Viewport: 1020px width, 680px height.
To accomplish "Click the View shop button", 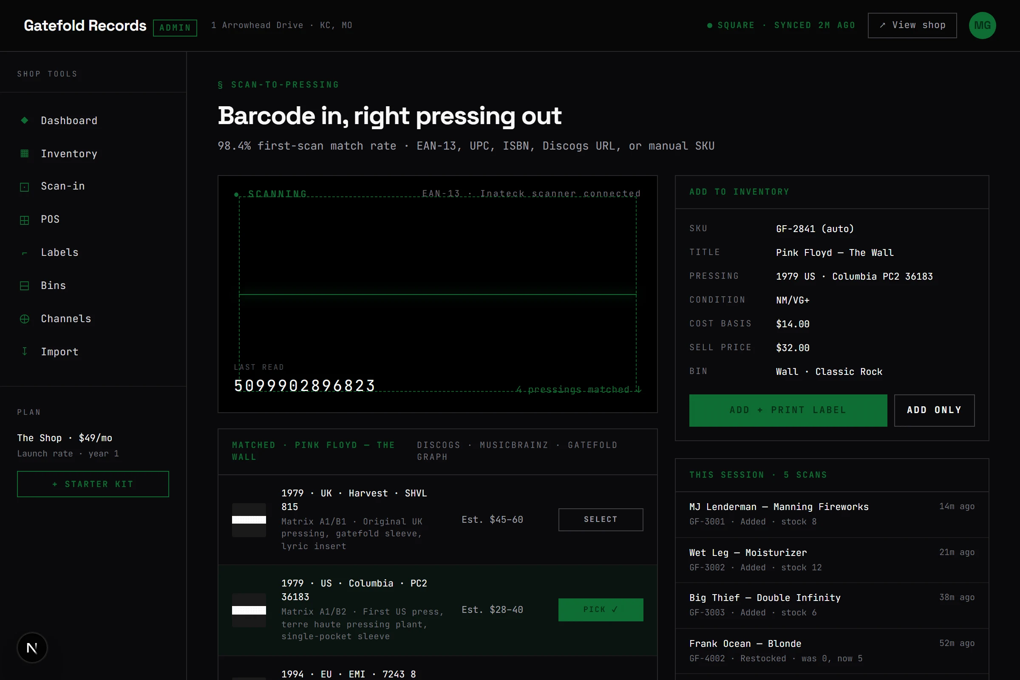I will pyautogui.click(x=912, y=25).
